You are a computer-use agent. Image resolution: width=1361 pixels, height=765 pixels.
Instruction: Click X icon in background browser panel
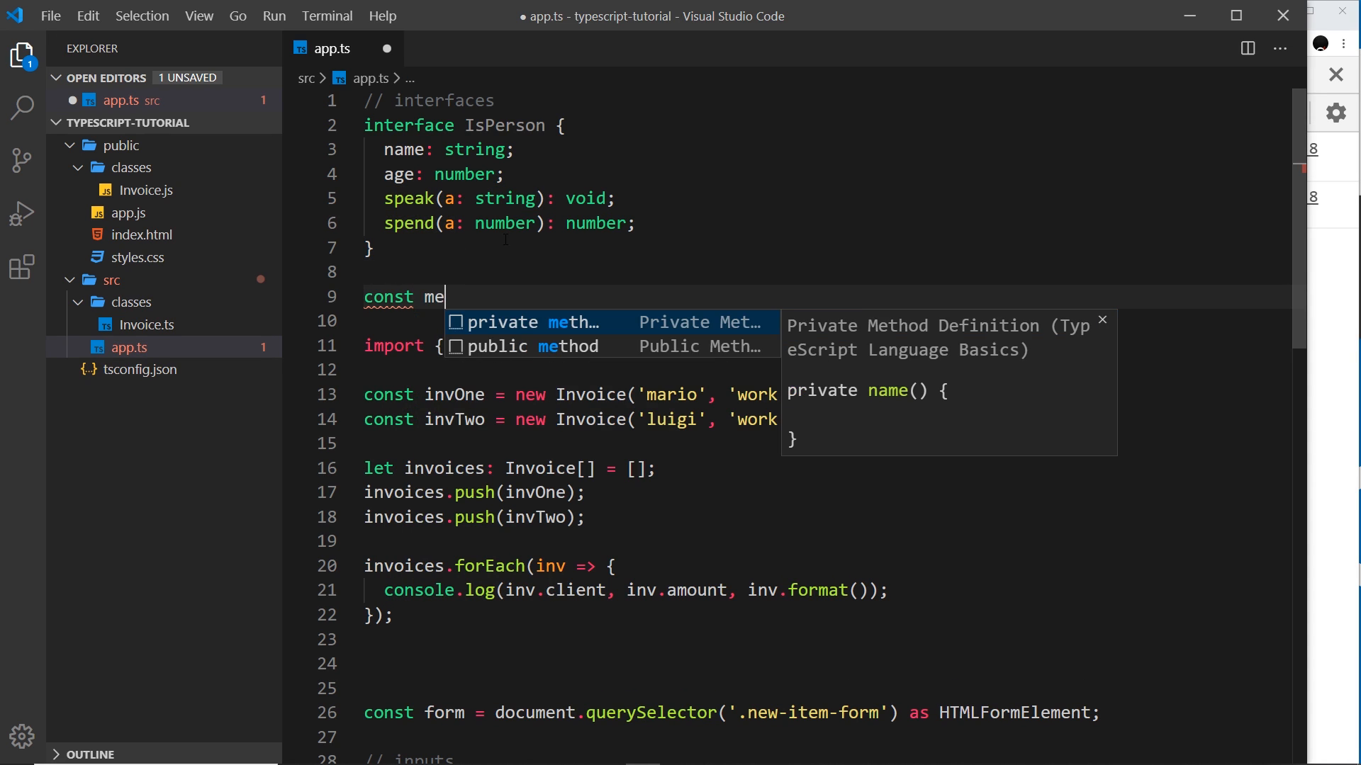pyautogui.click(x=1336, y=74)
